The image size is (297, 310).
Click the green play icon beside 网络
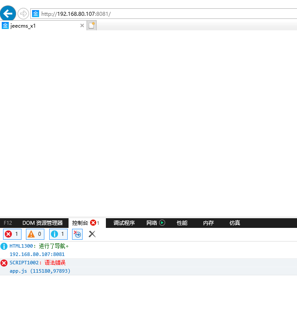click(x=162, y=223)
